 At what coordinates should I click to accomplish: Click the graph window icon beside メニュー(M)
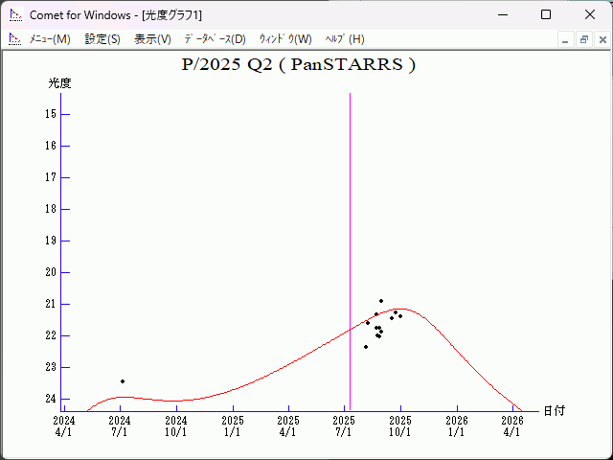pyautogui.click(x=14, y=39)
